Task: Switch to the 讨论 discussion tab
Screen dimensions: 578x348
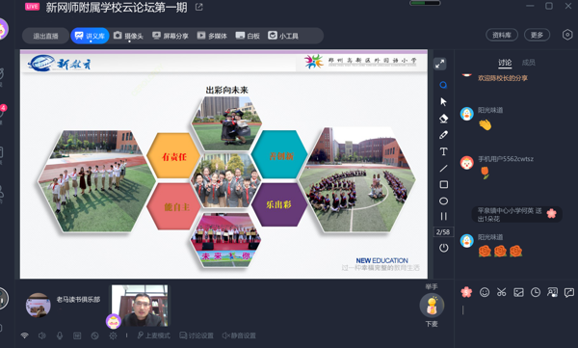Action: click(505, 63)
